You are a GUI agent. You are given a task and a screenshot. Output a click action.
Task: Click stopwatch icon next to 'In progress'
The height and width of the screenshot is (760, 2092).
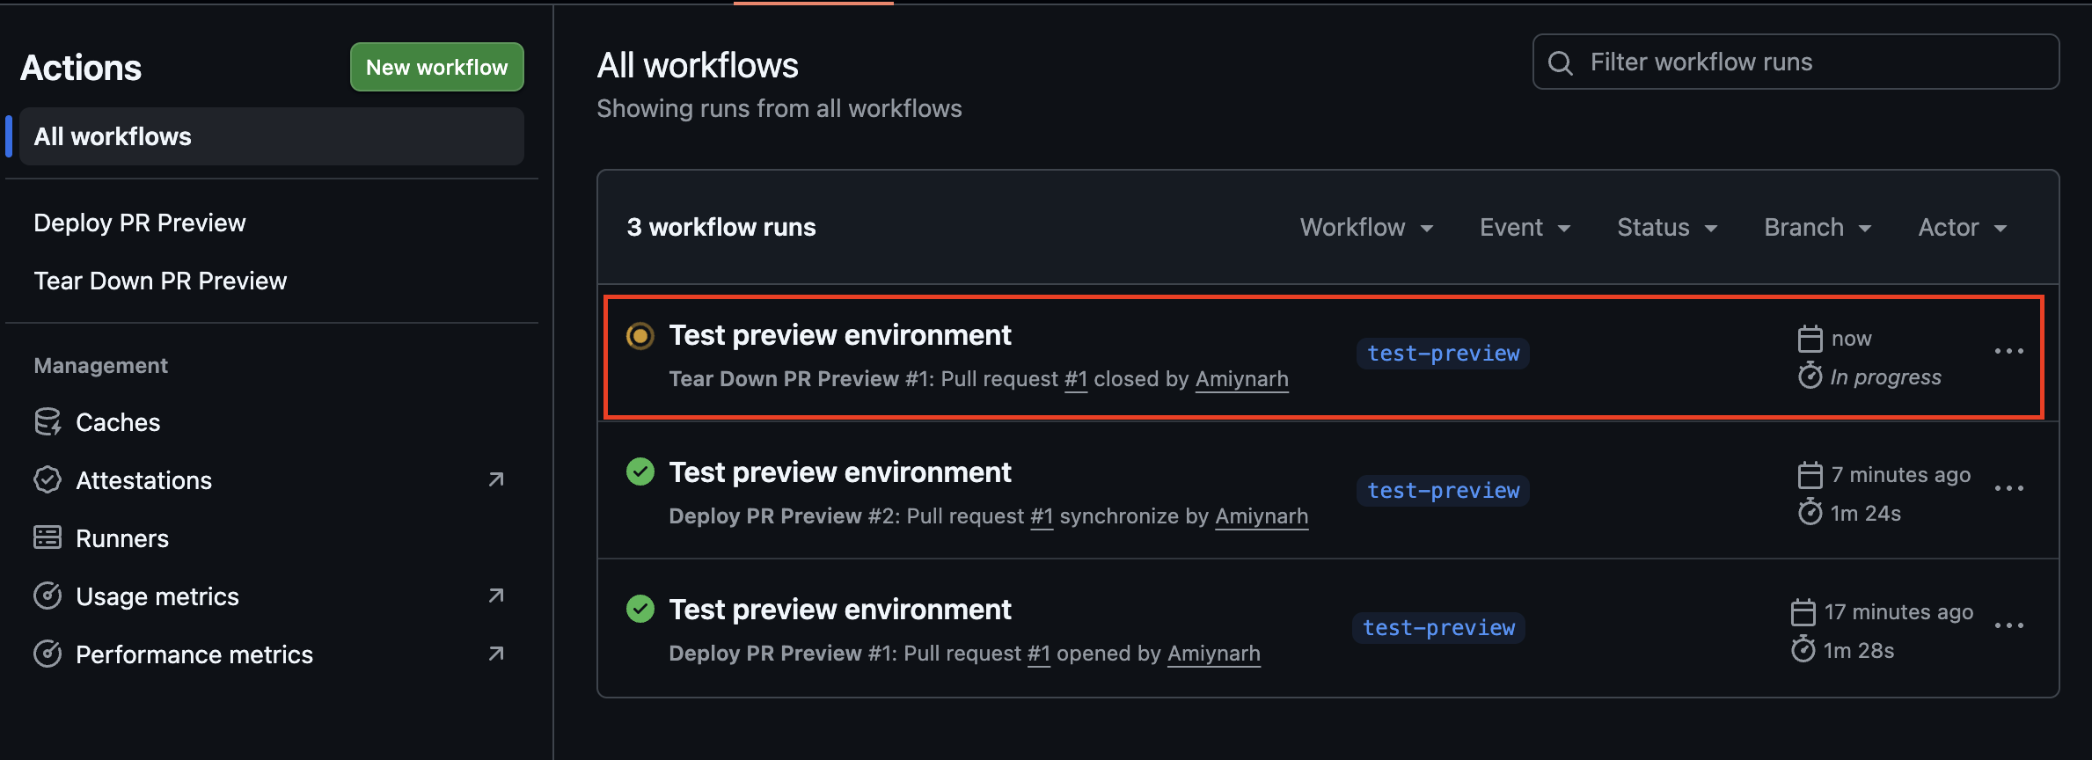click(x=1810, y=376)
